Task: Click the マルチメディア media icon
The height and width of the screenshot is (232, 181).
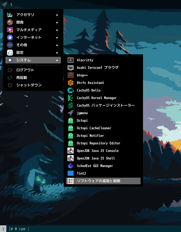Action: [10, 30]
